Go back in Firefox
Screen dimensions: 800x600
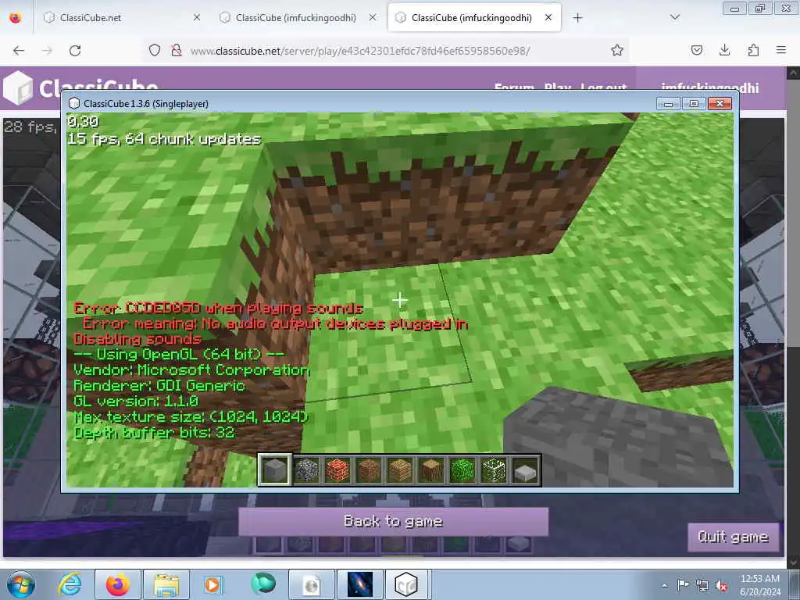pos(19,51)
